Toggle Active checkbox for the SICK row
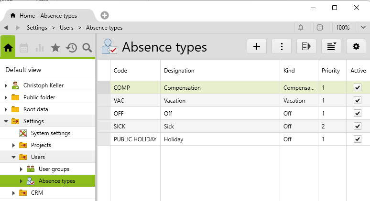Screen dimensions: 370x201 tap(357, 127)
